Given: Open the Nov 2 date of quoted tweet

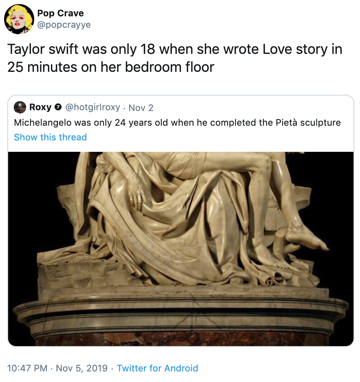Looking at the screenshot, I should coord(141,108).
